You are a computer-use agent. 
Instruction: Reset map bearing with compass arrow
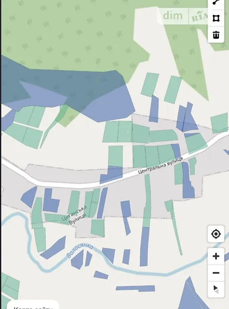point(216,289)
